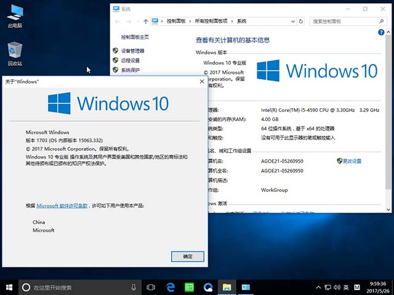
Task: Open the green iQIYI taskbar app
Action: (x=189, y=287)
